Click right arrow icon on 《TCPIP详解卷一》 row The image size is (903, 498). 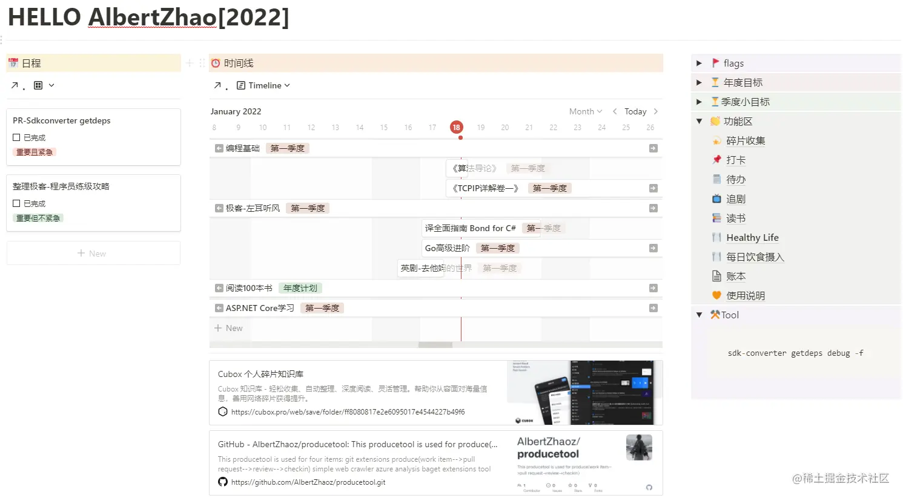(653, 188)
